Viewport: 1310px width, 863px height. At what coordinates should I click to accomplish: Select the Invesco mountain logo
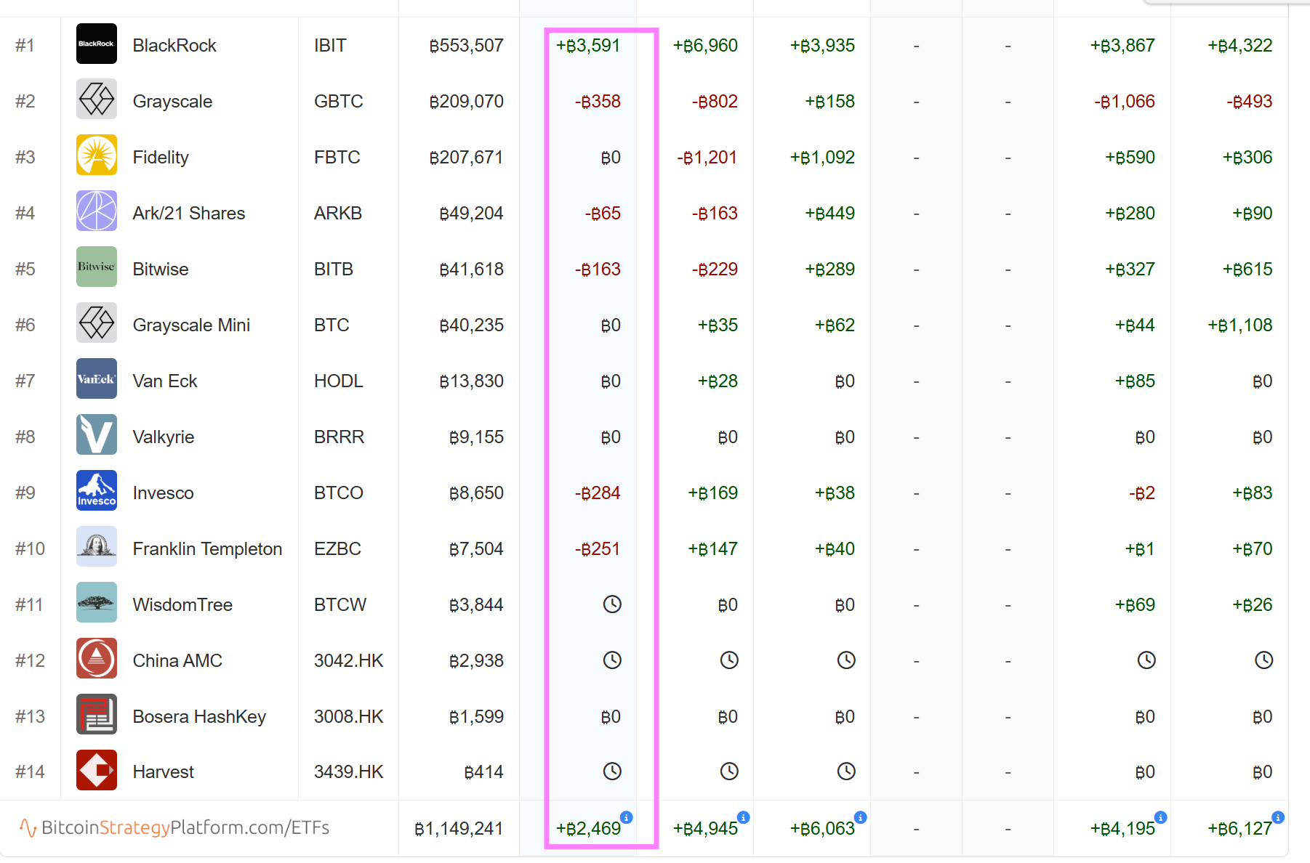click(96, 491)
